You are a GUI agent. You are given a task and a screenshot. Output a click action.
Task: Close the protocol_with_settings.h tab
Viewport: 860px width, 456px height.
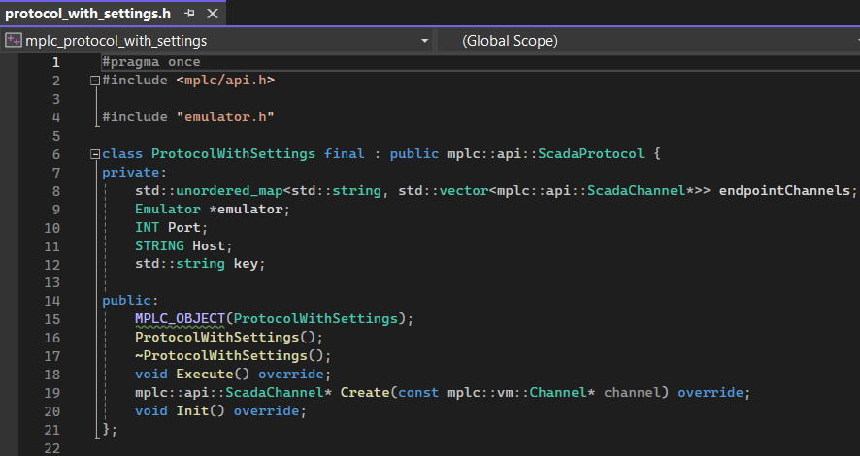pos(213,14)
